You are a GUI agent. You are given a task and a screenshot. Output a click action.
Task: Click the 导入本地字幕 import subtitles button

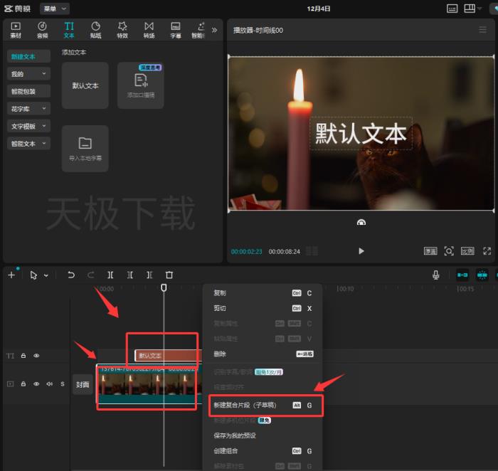pos(85,149)
